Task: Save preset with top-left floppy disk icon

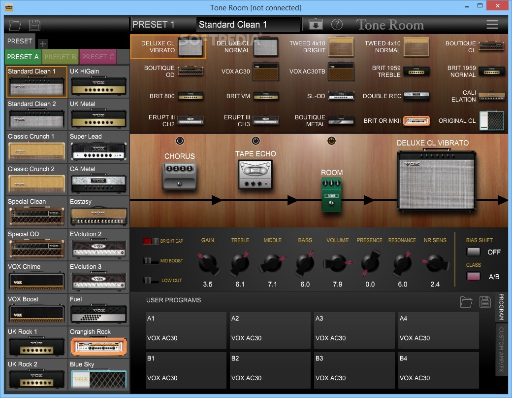Action: [x=34, y=25]
